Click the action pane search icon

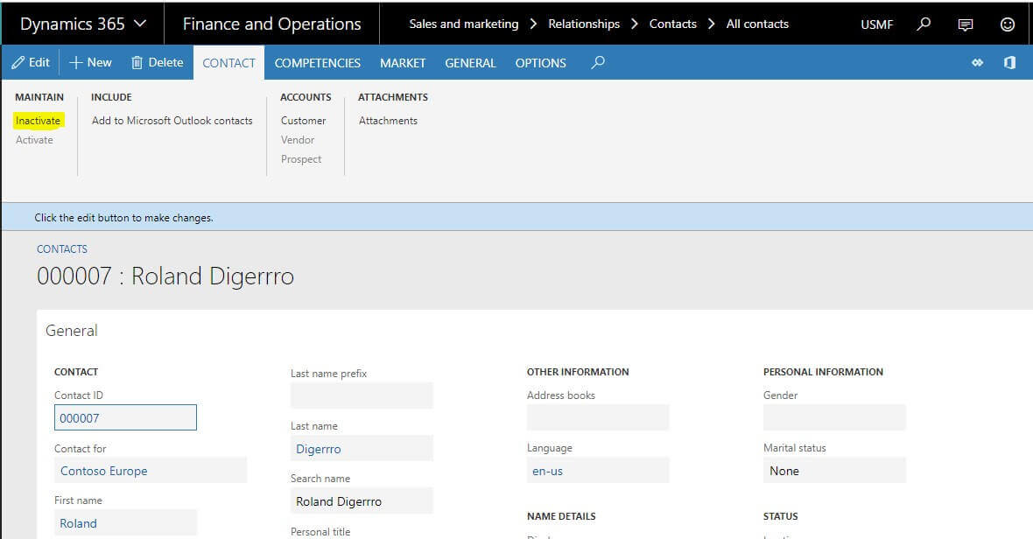point(598,62)
